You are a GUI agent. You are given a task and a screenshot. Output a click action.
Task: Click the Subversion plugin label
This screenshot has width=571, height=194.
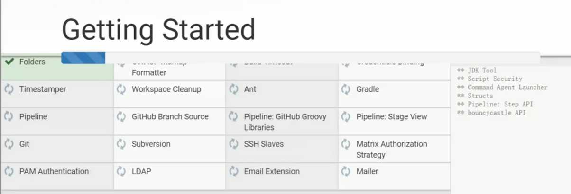(x=151, y=144)
